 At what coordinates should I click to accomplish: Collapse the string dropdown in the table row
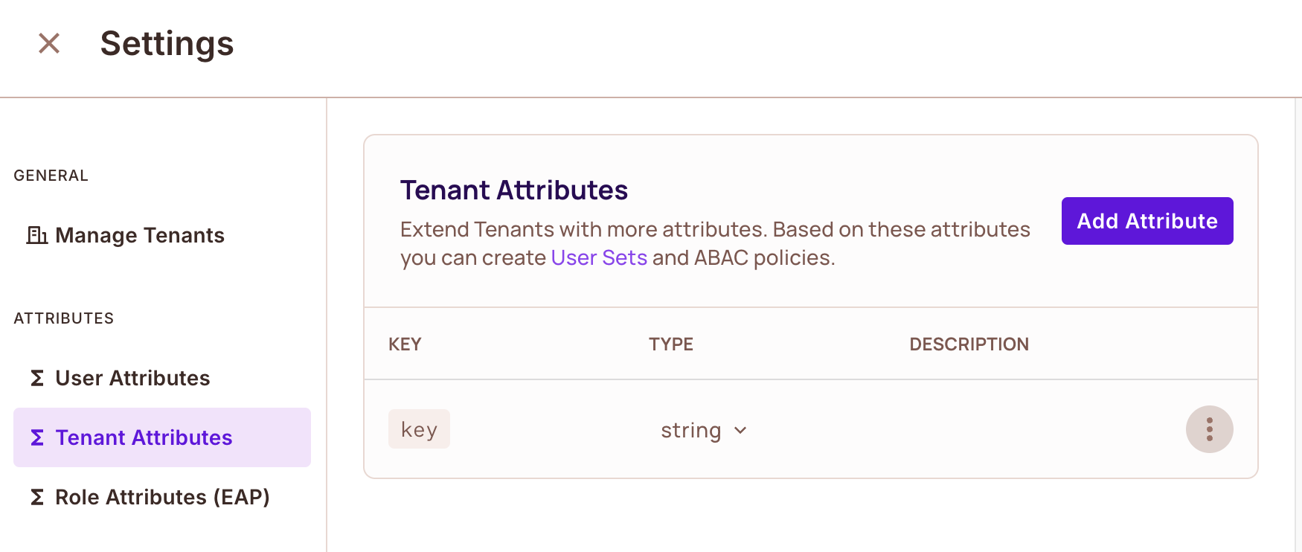click(x=740, y=431)
